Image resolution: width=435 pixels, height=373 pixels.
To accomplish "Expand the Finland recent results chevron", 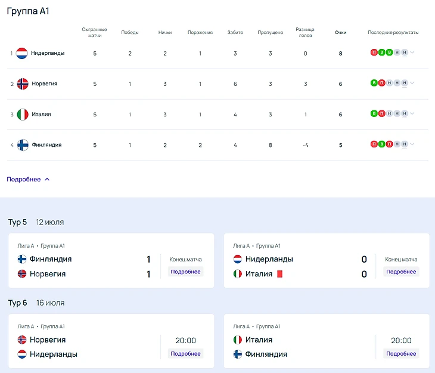I will coord(412,144).
